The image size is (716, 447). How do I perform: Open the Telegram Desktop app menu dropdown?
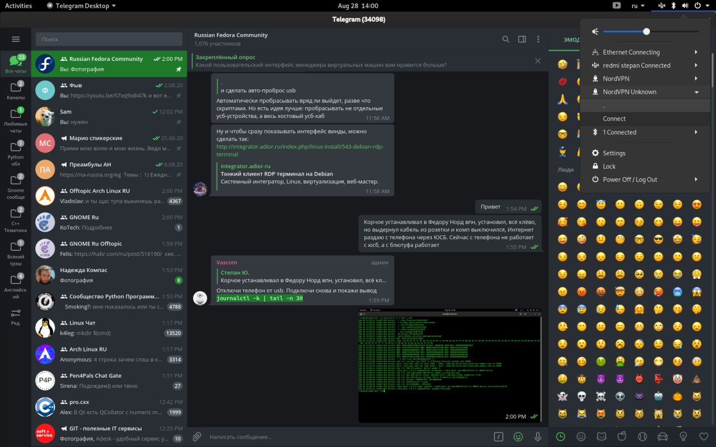click(x=81, y=6)
